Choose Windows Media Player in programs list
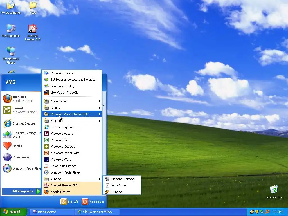This screenshot has height=216, width=288. [x=72, y=172]
